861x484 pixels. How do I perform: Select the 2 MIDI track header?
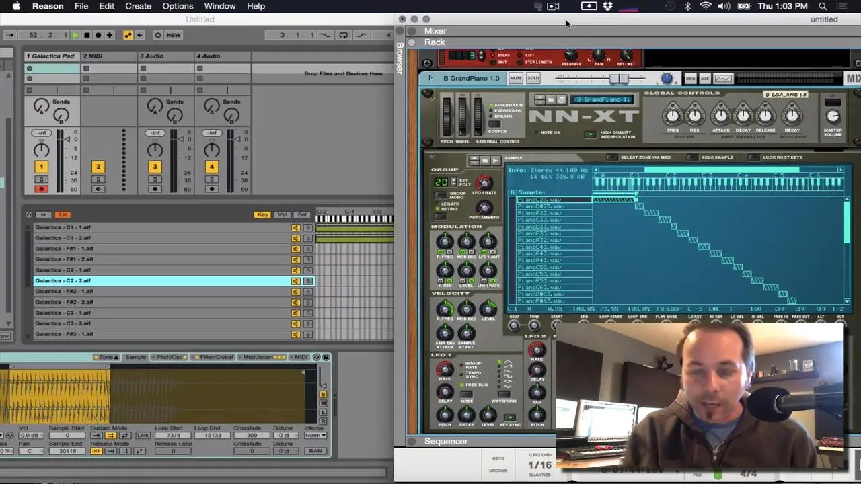click(x=109, y=56)
